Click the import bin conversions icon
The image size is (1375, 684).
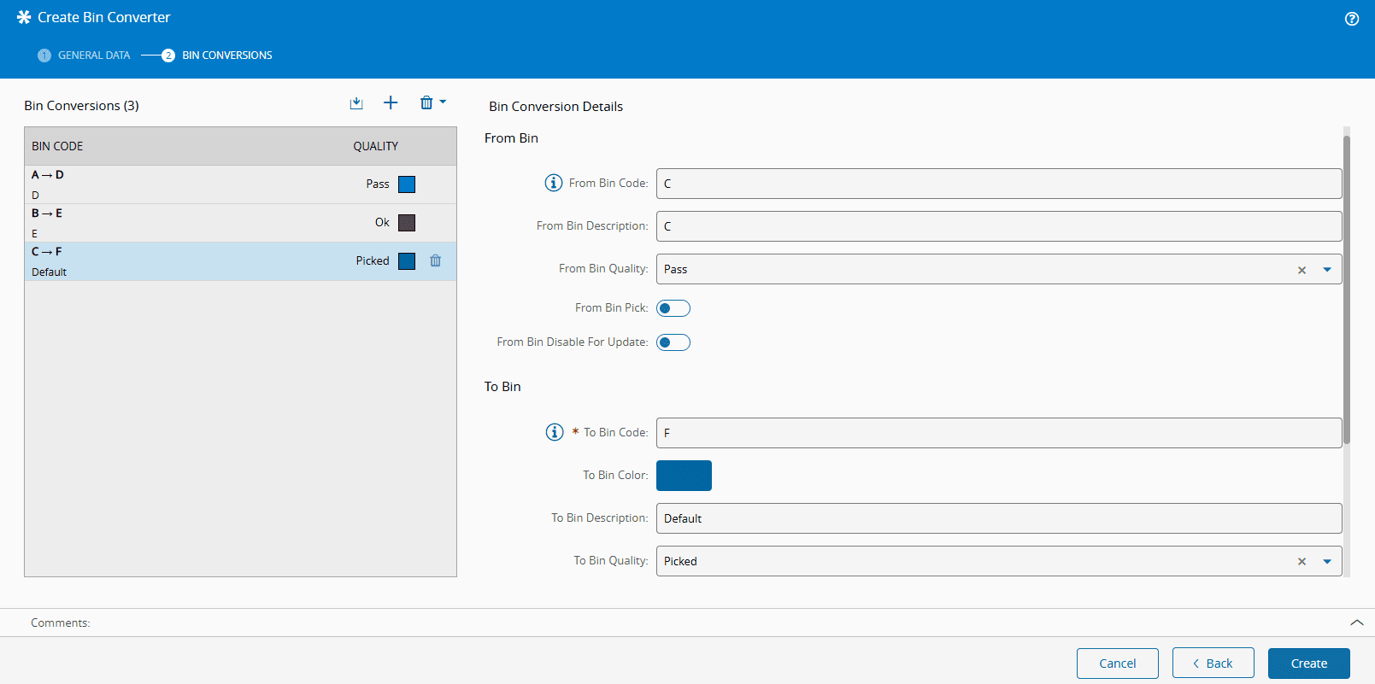[356, 103]
